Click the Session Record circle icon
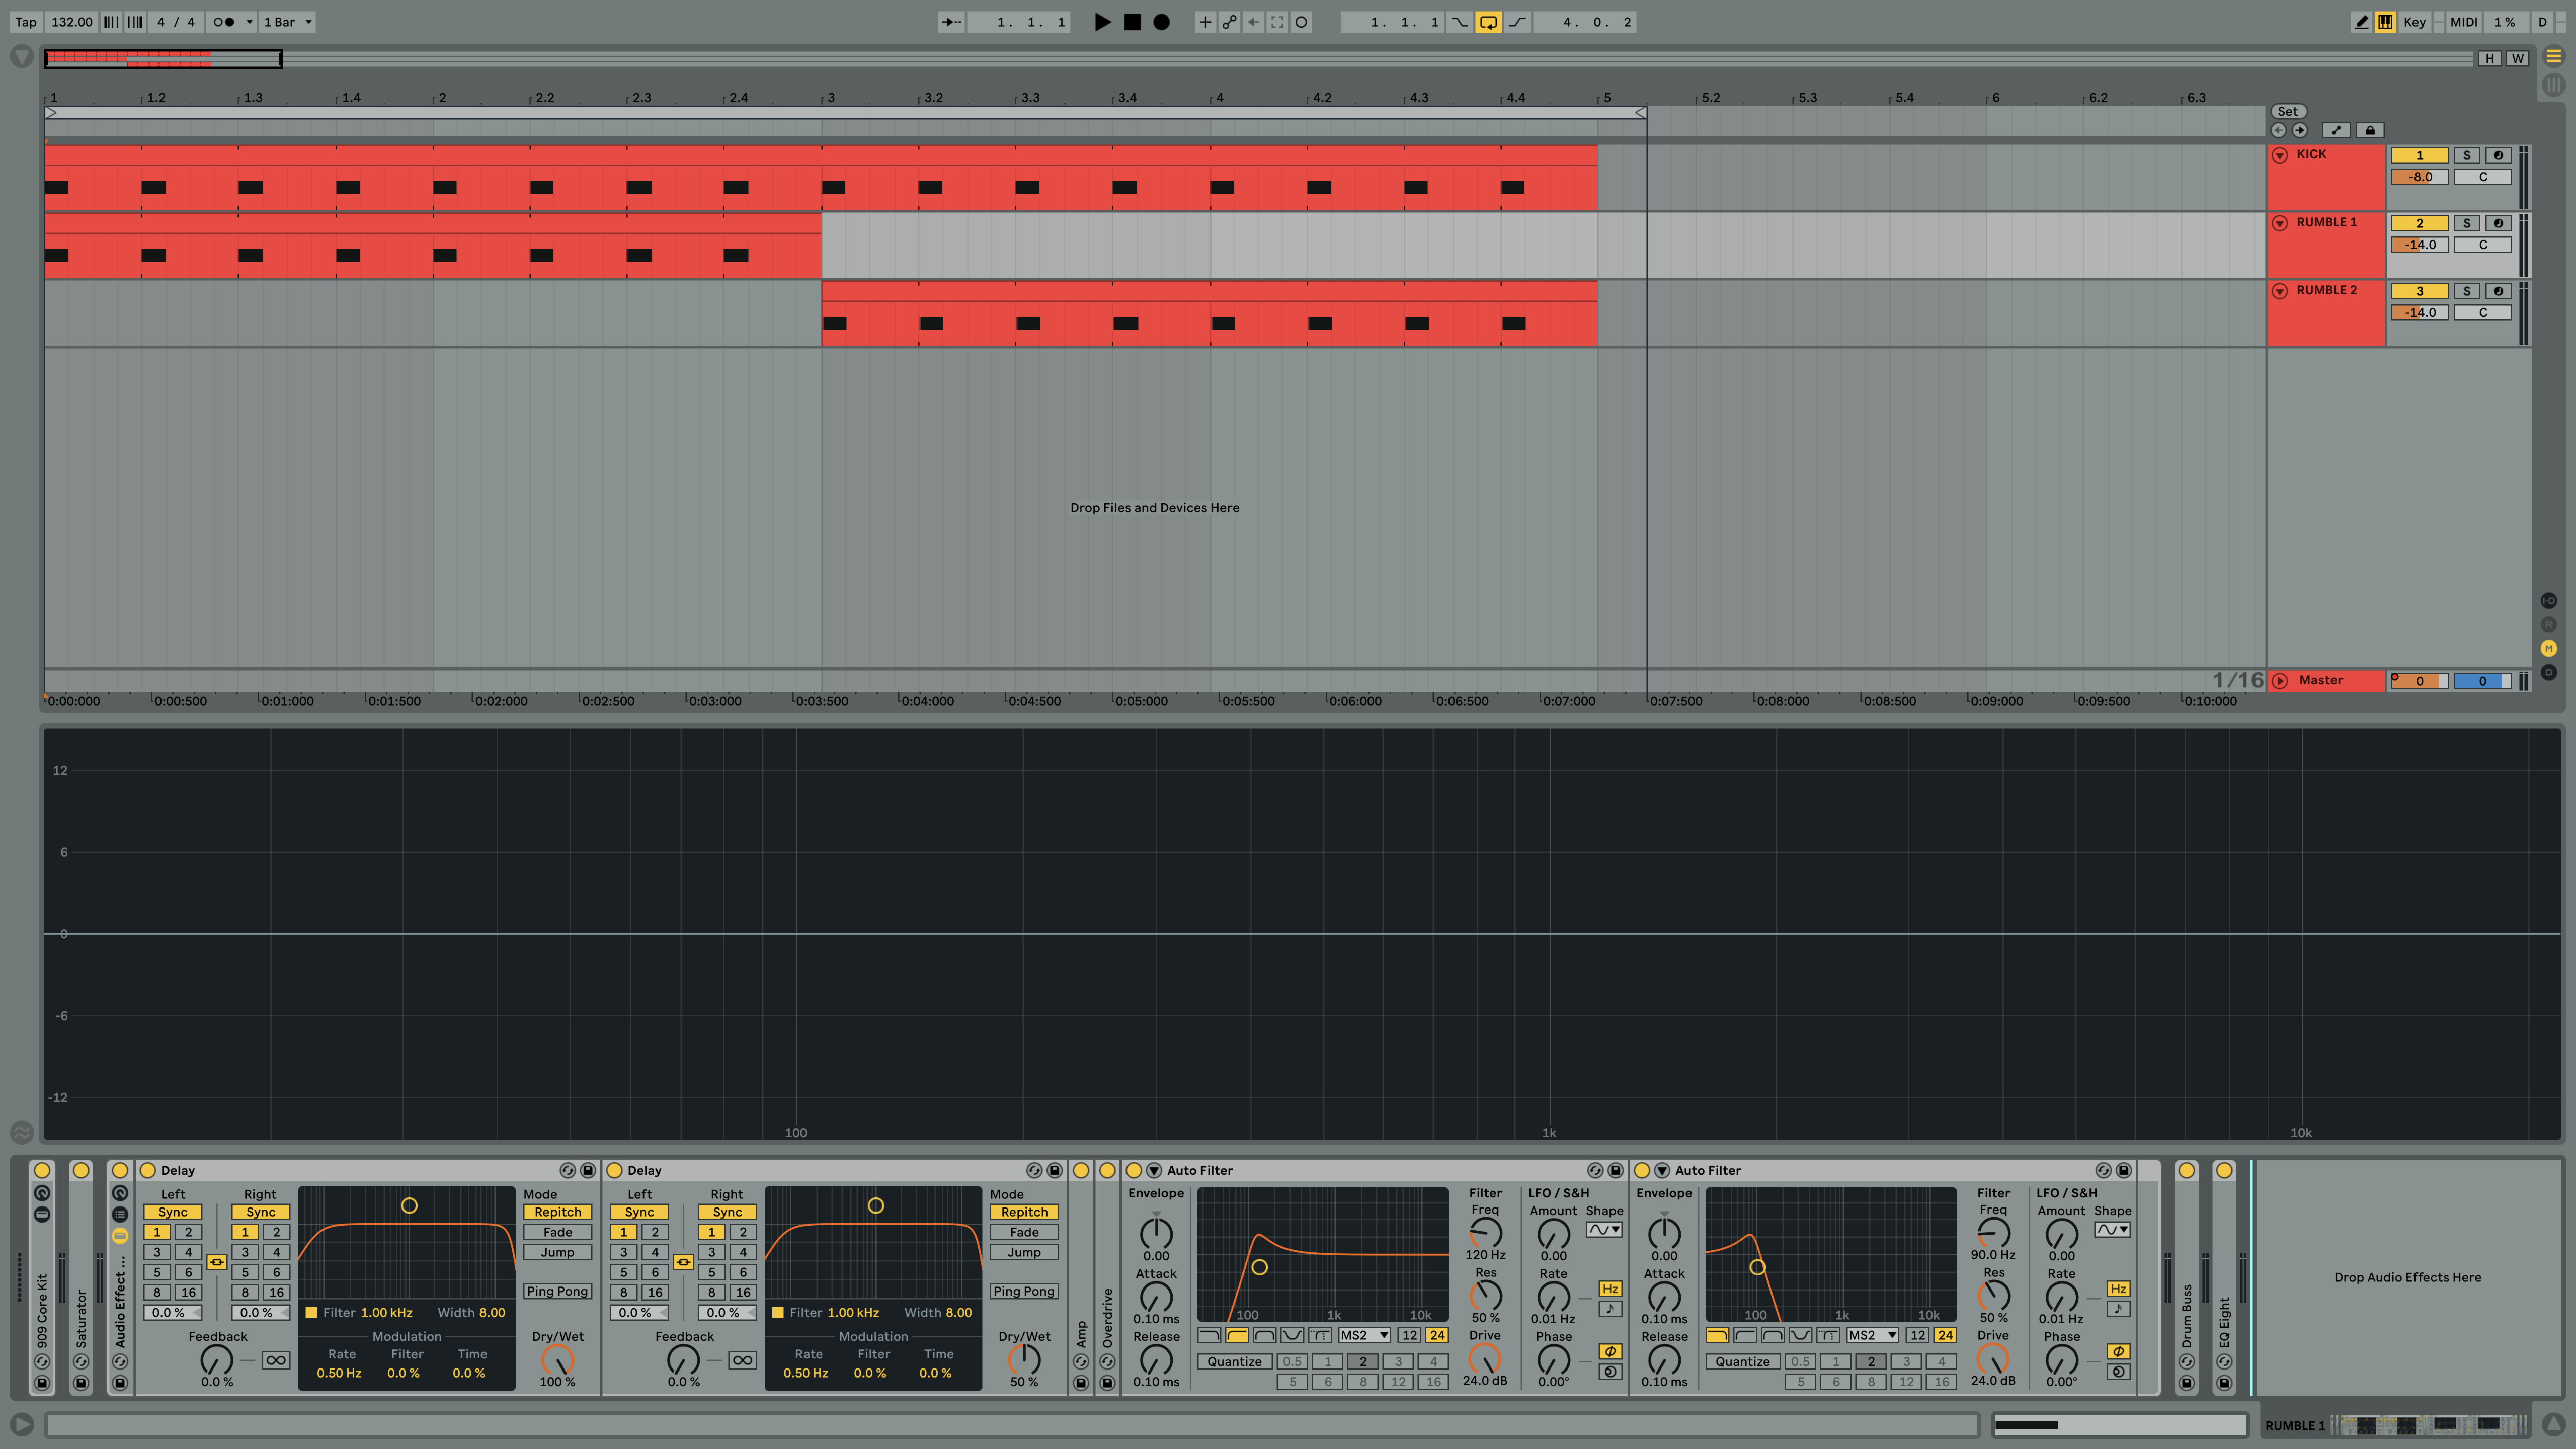2576x1449 pixels. (1301, 22)
